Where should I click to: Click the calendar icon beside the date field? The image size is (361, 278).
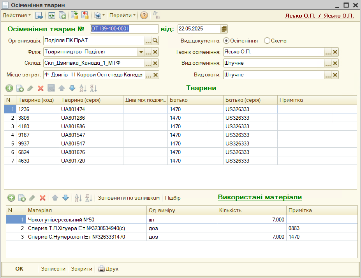coord(224,29)
